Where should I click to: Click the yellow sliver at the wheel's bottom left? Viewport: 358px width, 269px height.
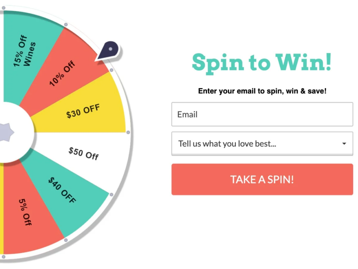click(2, 208)
